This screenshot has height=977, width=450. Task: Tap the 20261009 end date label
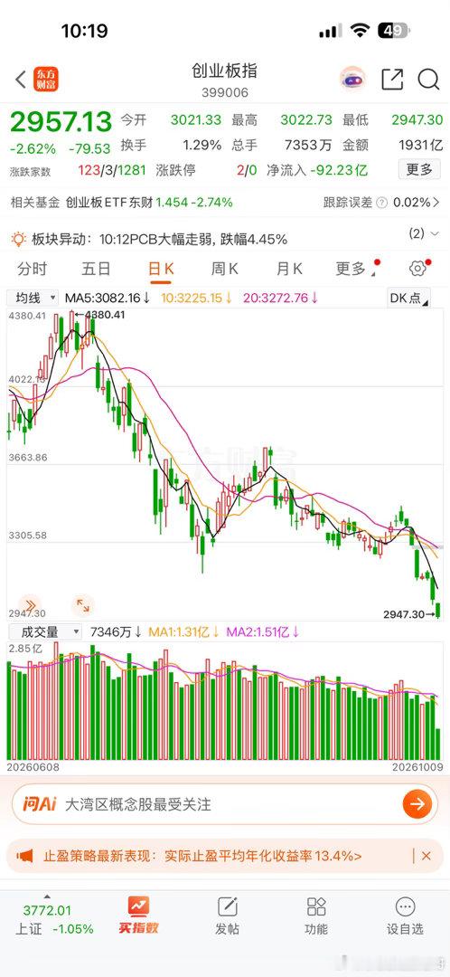416,767
